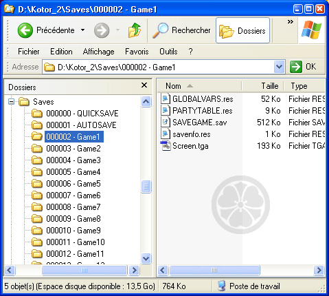Open the Edition menu

point(61,52)
